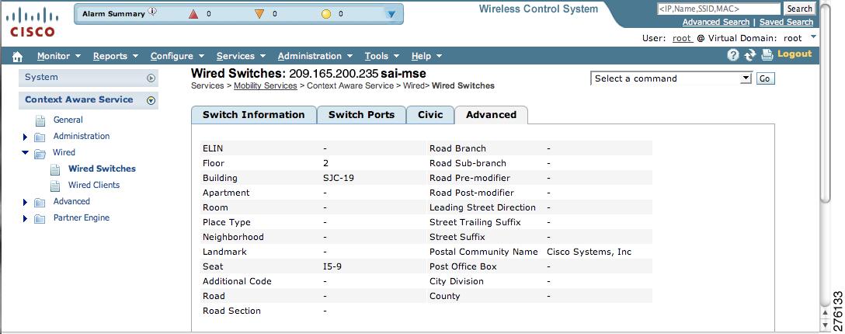The image size is (845, 334).
Task: Open the Configure menu
Action: 177,56
